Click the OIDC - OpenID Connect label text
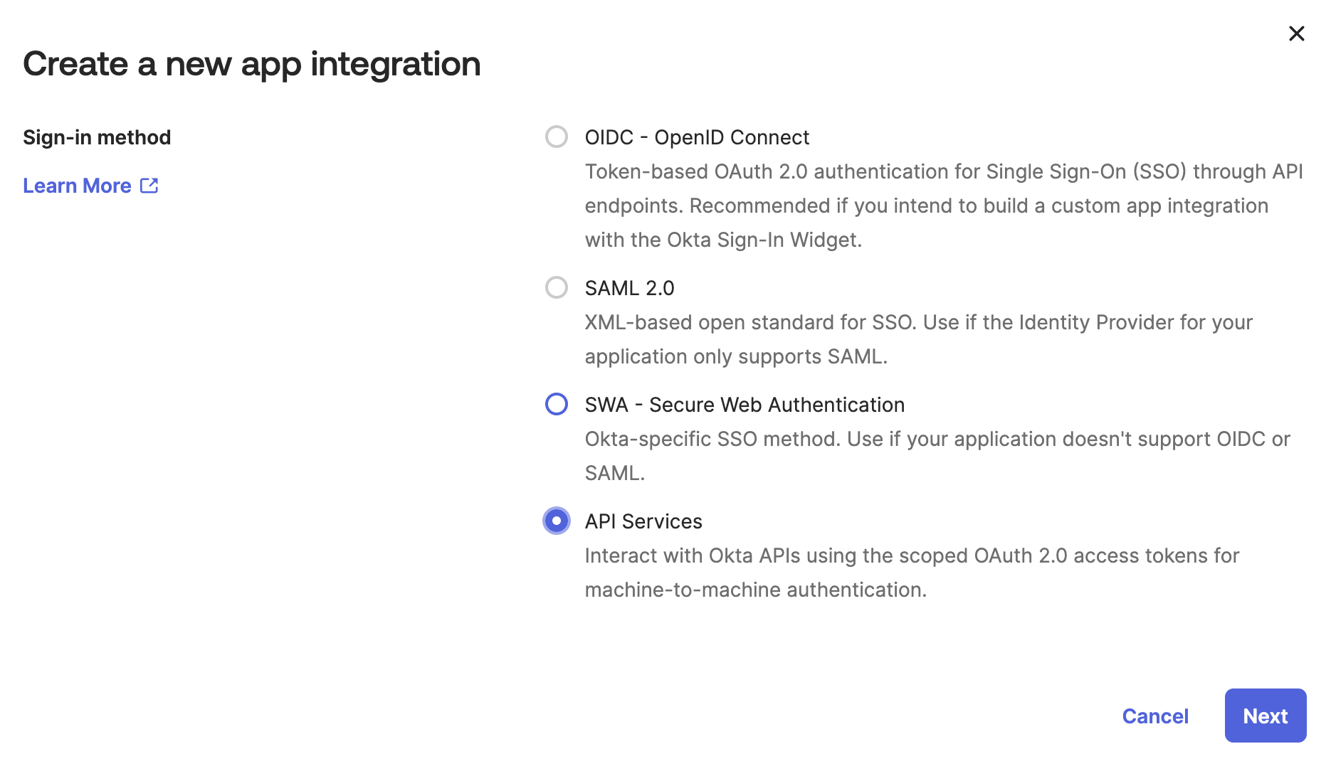 pyautogui.click(x=697, y=137)
